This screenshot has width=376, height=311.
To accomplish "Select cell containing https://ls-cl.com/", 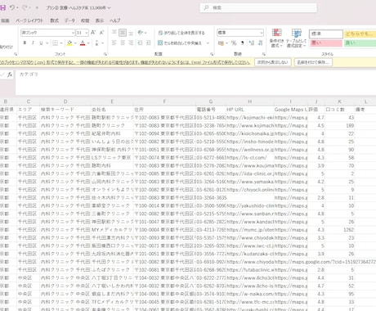I will click(250, 158).
